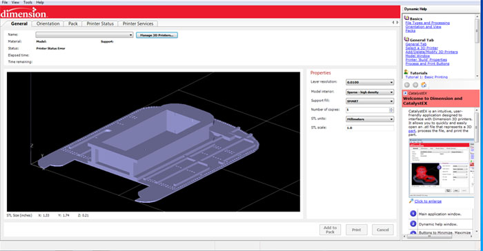
Task: Click the numbered icon for Dynamic help window
Action: click(x=413, y=224)
